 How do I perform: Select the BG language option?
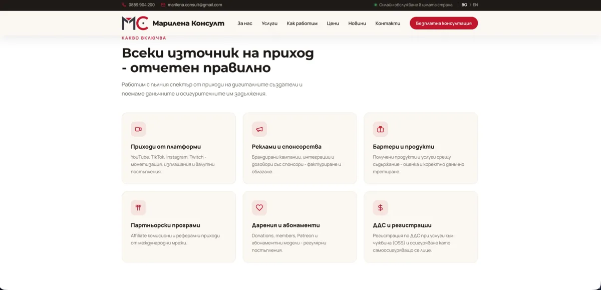click(x=464, y=5)
